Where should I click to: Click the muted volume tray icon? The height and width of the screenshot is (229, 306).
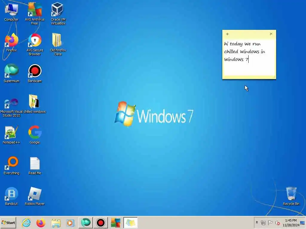click(277, 223)
